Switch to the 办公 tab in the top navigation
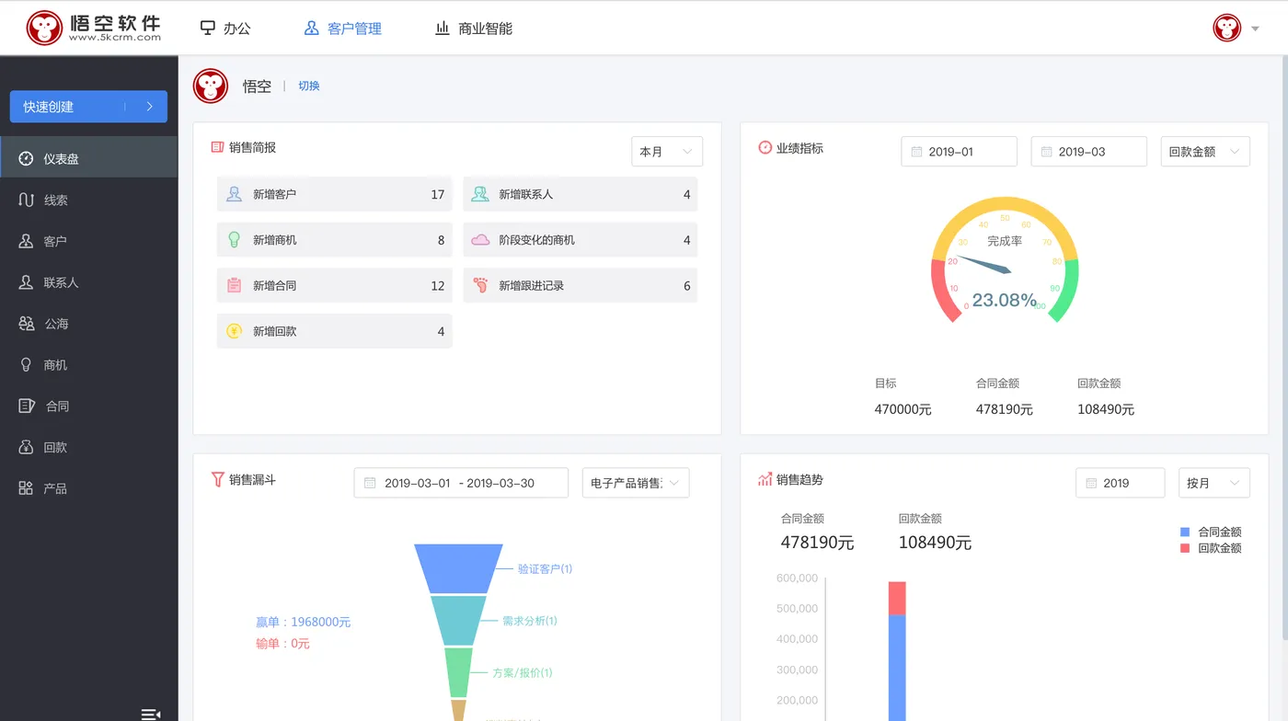Image resolution: width=1288 pixels, height=721 pixels. click(225, 28)
